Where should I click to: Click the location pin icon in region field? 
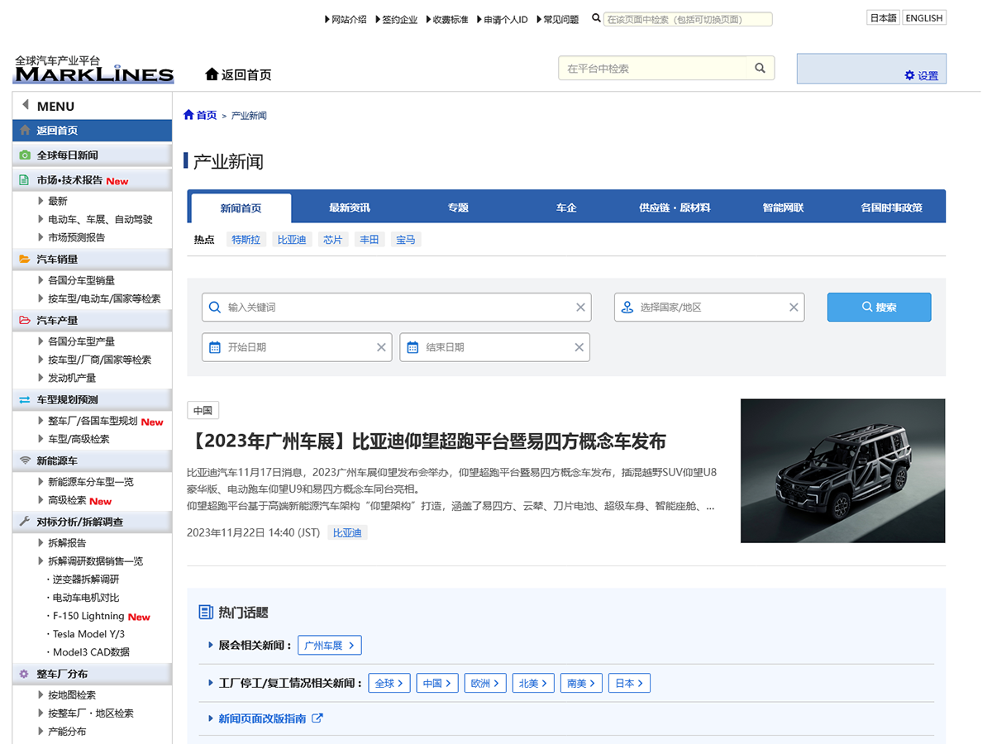pos(627,308)
